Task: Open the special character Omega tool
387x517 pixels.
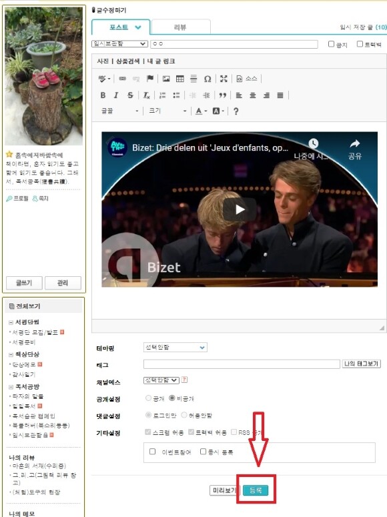Action: click(208, 79)
